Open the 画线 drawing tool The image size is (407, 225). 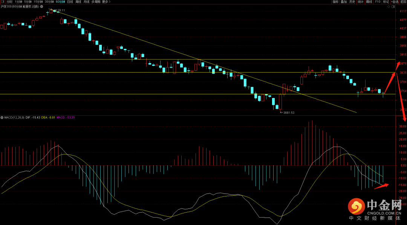coord(369,2)
